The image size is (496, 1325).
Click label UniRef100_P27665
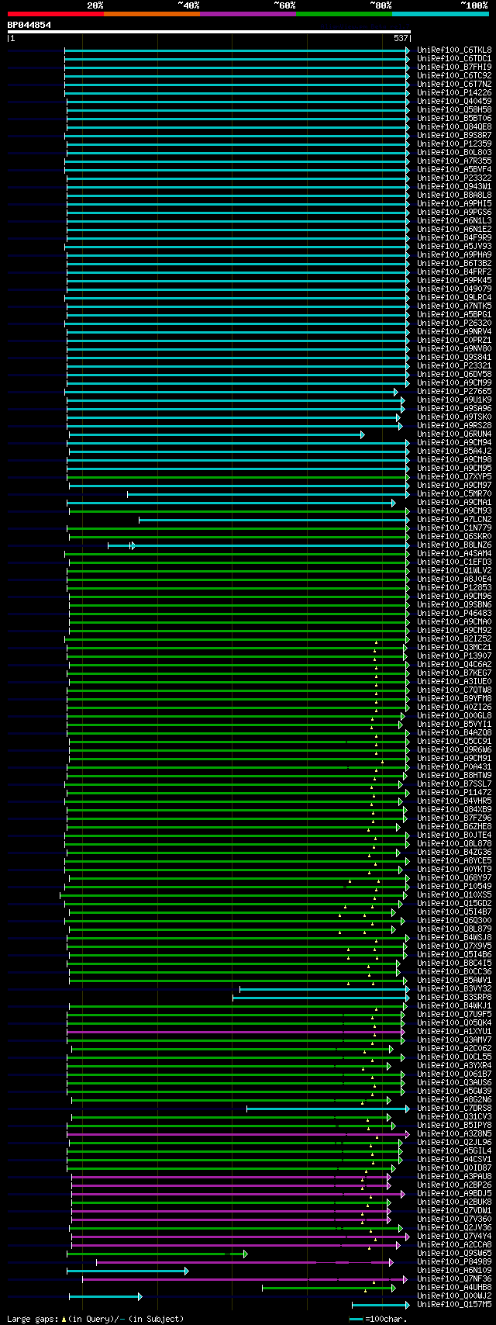click(454, 391)
